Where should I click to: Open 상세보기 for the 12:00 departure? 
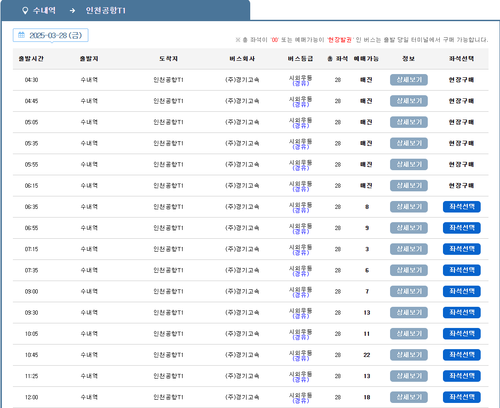click(408, 397)
